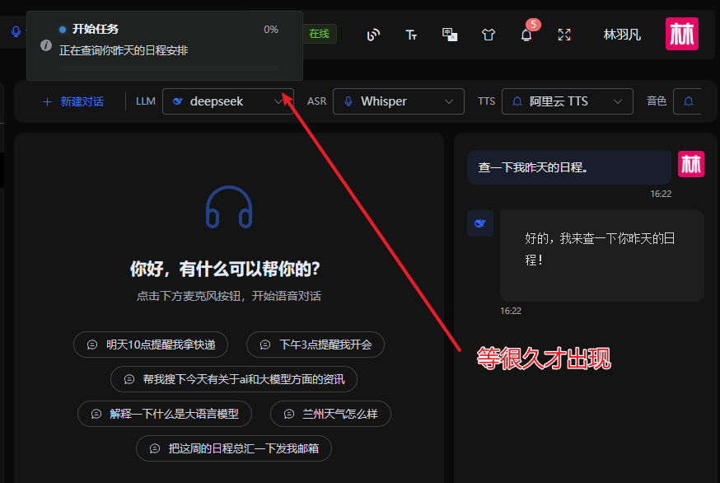Select suggestion 下午3点提醒我开会
This screenshot has height=483, width=720.
click(x=316, y=345)
